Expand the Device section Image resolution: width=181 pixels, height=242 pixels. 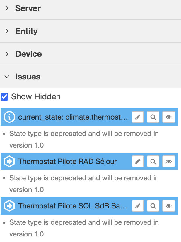(28, 54)
